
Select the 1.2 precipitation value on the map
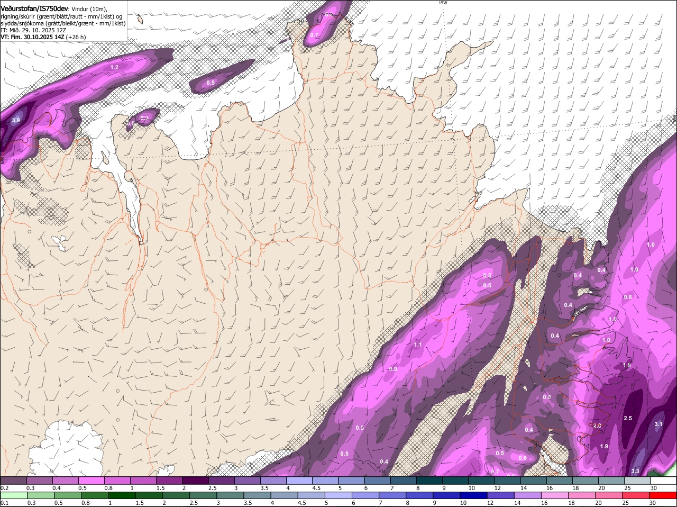[x=114, y=67]
